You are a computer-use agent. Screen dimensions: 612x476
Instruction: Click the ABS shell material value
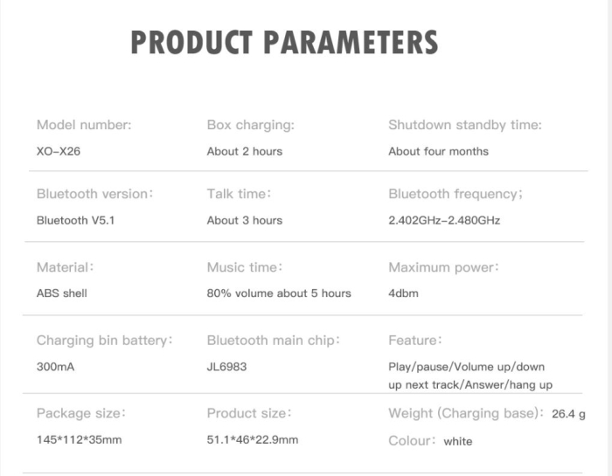62,293
